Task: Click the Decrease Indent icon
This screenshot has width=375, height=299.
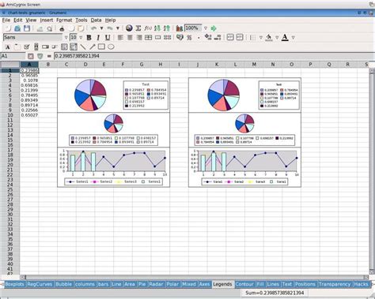Action: [x=230, y=37]
